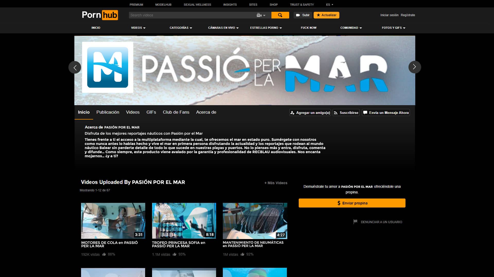494x277 pixels.
Task: Click the DENUNCIAR A UN USUARIO link
Action: (381, 222)
